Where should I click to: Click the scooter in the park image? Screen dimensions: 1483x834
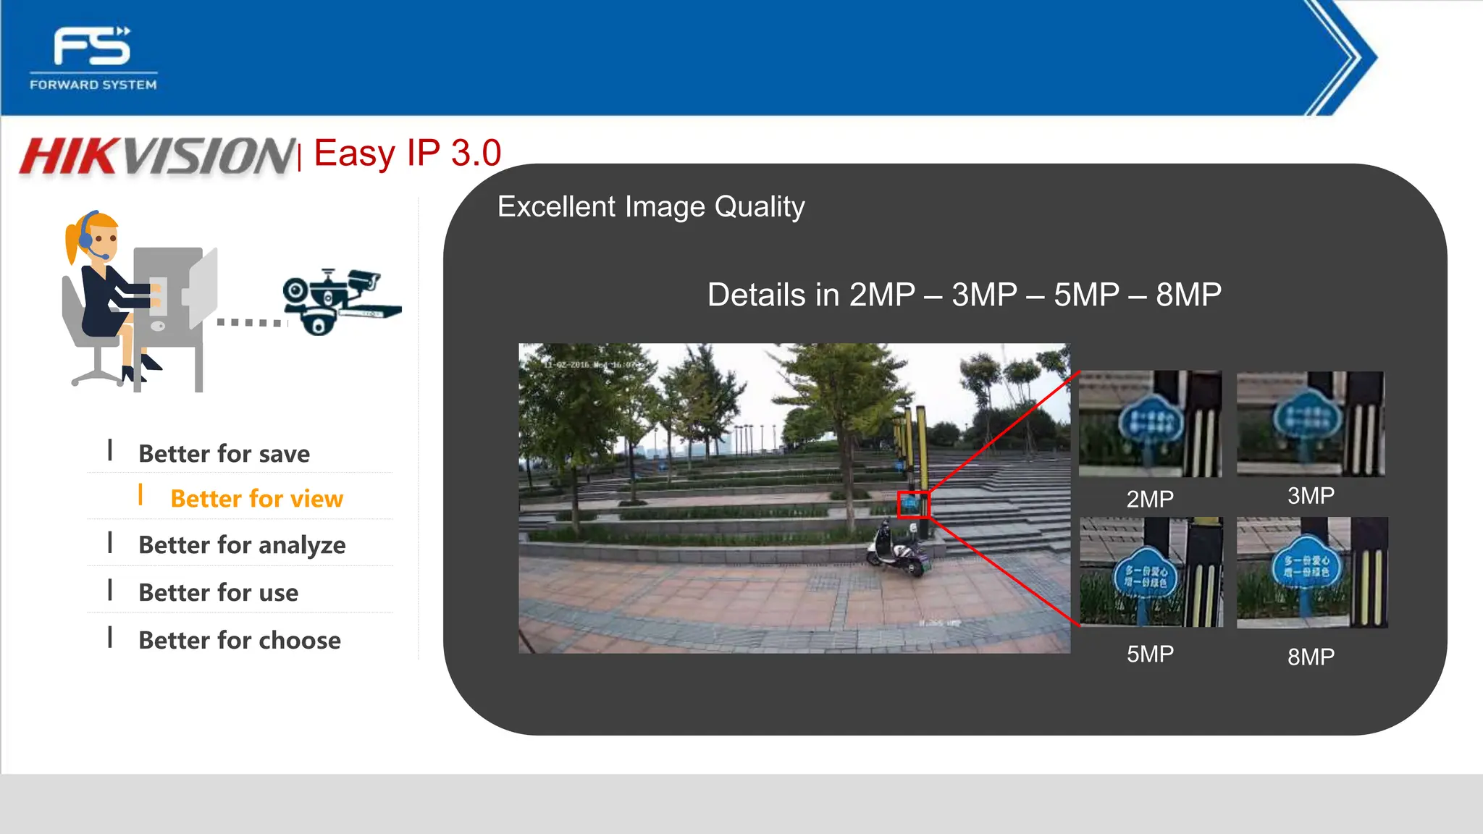click(898, 548)
